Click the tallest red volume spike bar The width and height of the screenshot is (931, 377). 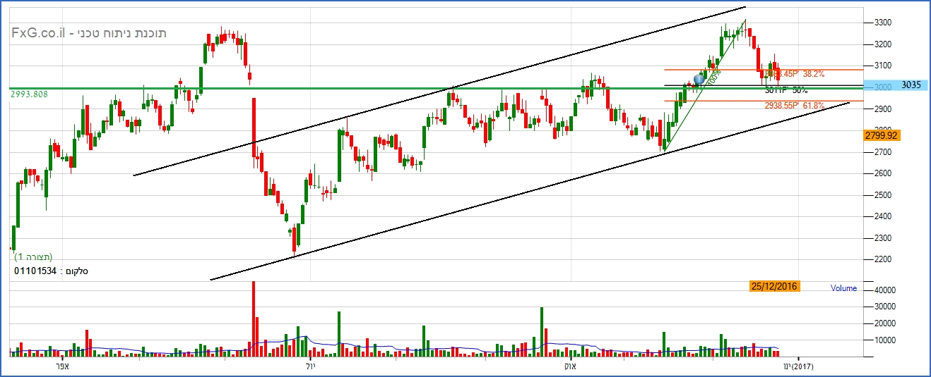point(254,319)
